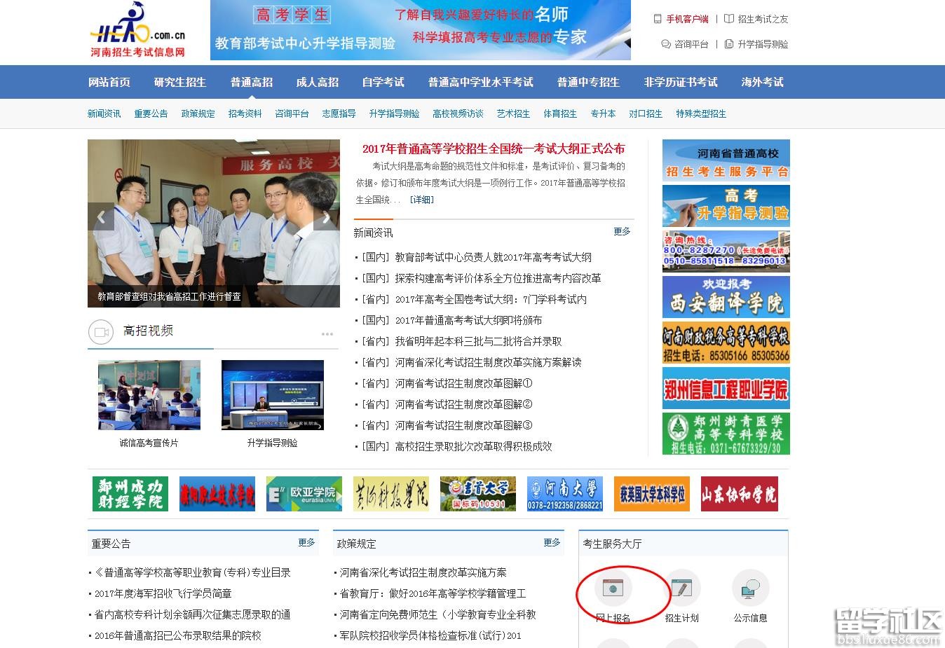Go to previous slide in photo carousel
Screen dimensions: 945x648
[101, 217]
